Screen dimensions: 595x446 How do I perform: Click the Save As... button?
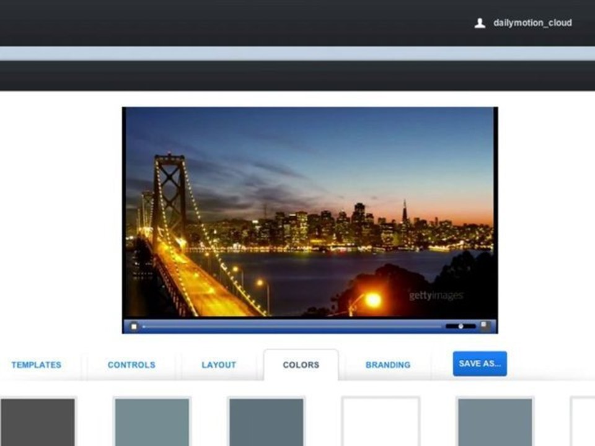(480, 364)
